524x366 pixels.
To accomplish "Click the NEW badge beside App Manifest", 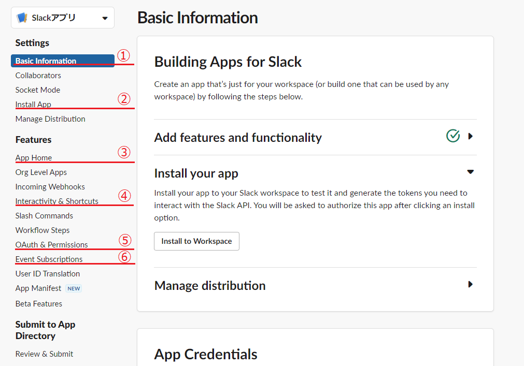I will tap(74, 288).
